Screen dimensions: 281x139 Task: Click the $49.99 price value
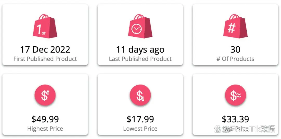45,119
